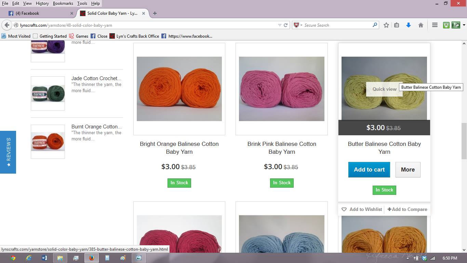Open Bright Orange Balinese Cotton Baby Yarn link
Viewport: 467px width, 263px height.
179,148
